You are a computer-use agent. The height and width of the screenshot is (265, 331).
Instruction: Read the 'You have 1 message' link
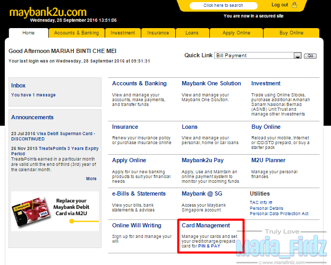33,95
